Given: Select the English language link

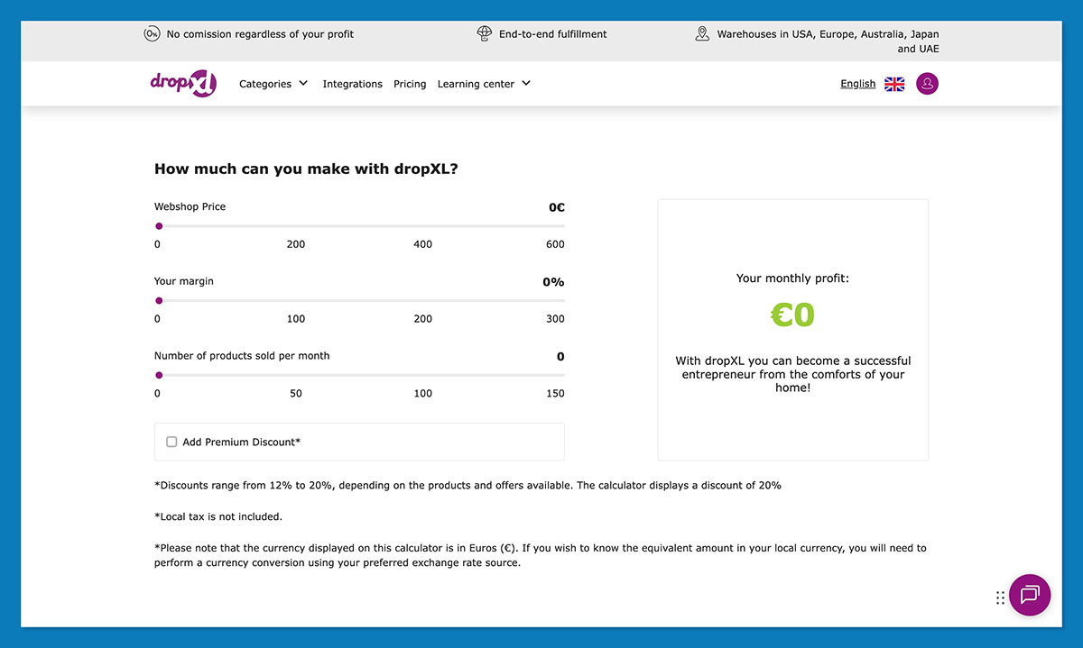Looking at the screenshot, I should coord(857,84).
